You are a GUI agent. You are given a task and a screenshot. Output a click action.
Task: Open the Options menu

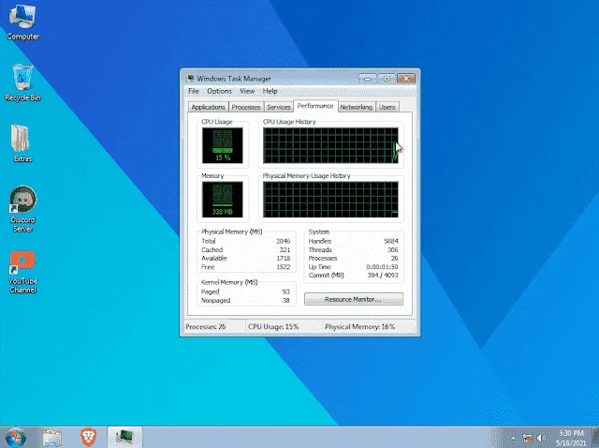[x=219, y=91]
